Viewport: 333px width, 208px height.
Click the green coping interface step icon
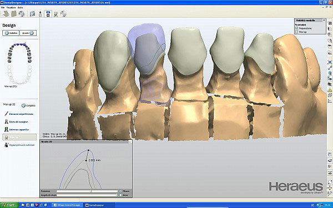pos(6,129)
